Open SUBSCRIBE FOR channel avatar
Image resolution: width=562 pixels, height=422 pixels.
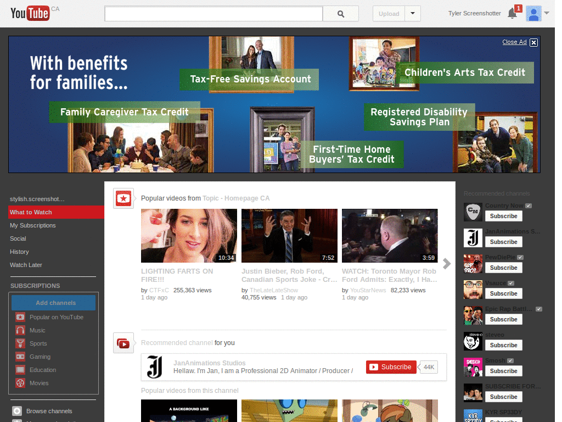pos(473,392)
